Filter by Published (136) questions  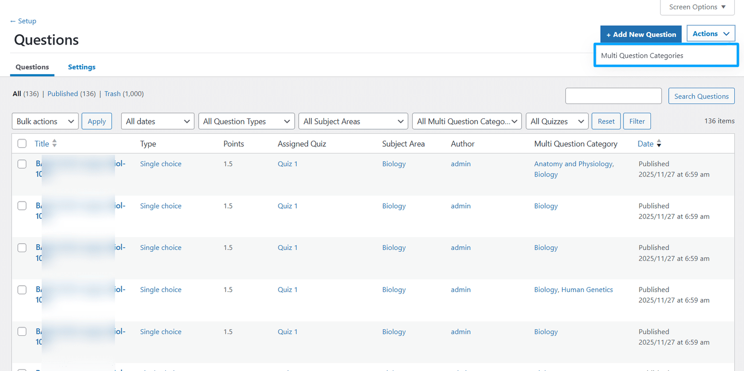(x=72, y=94)
